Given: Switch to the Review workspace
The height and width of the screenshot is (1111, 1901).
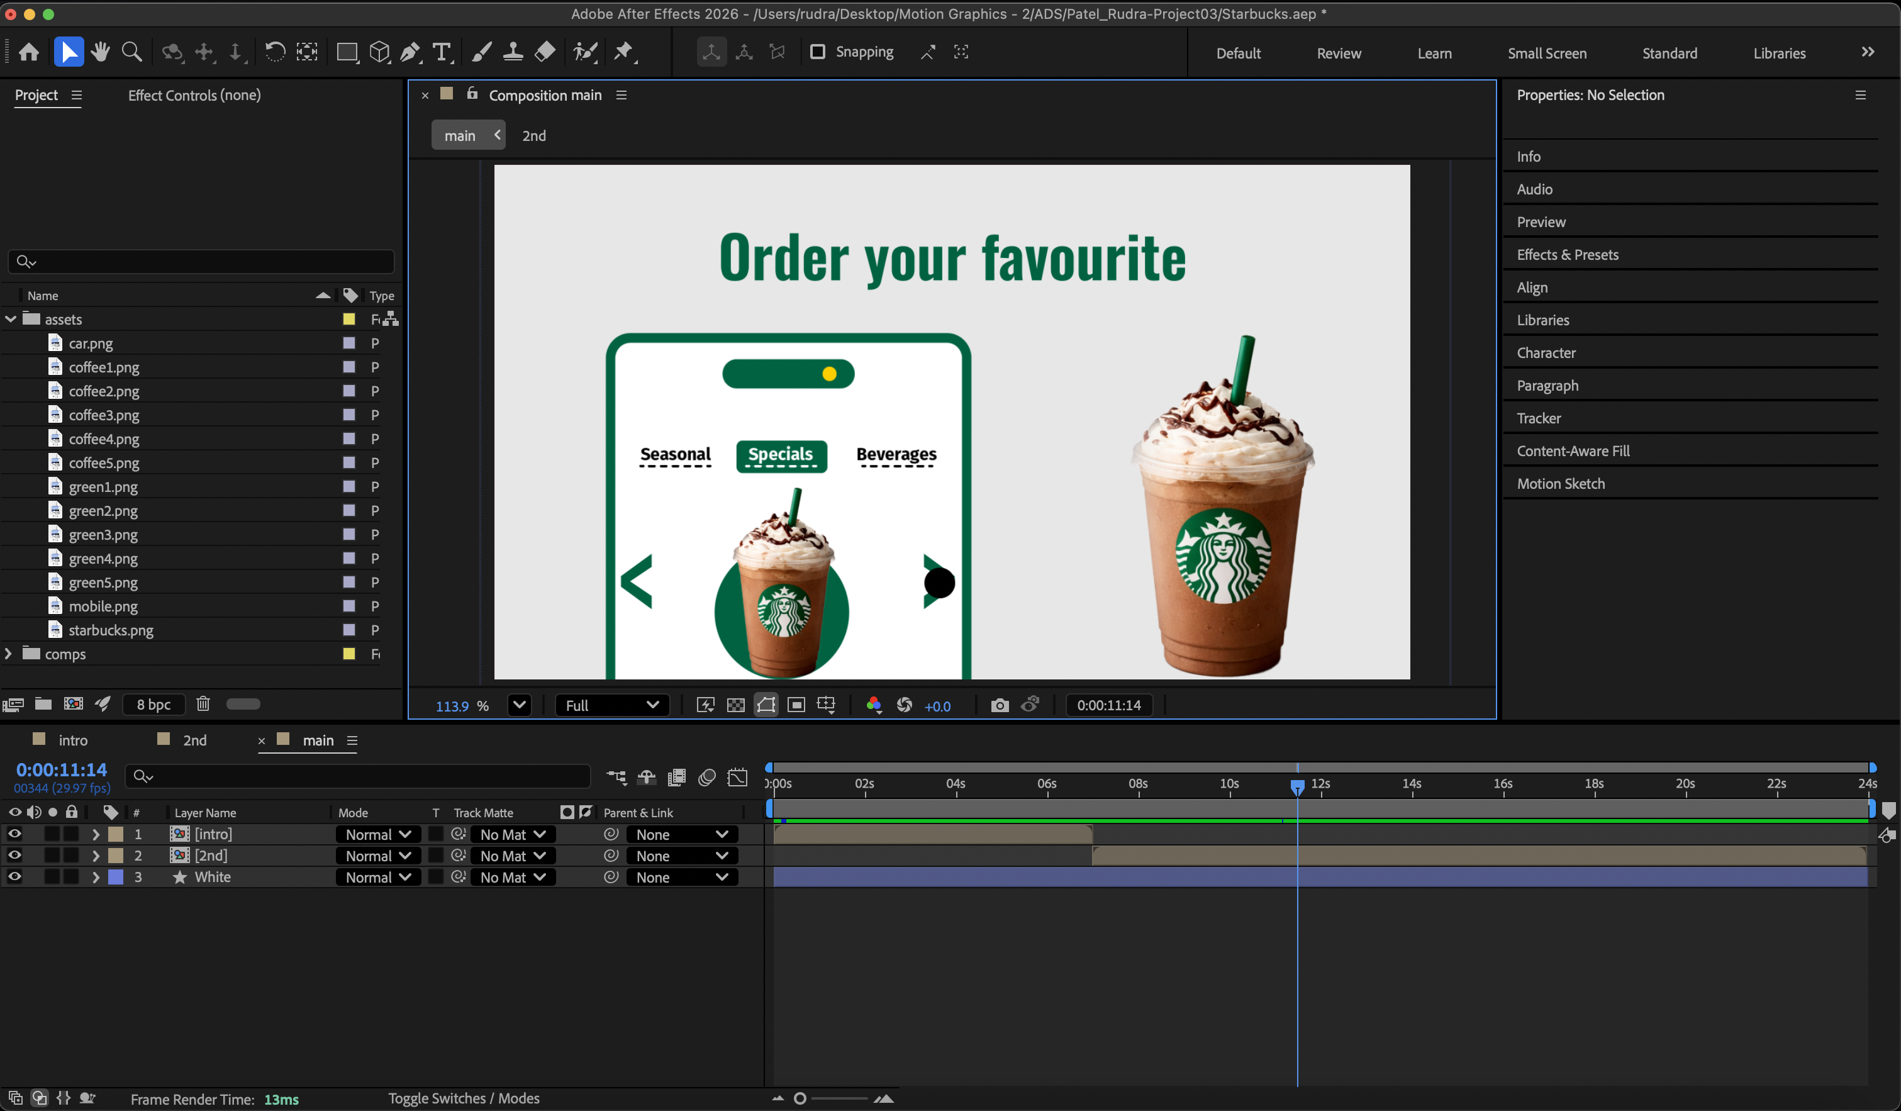Looking at the screenshot, I should [1339, 53].
